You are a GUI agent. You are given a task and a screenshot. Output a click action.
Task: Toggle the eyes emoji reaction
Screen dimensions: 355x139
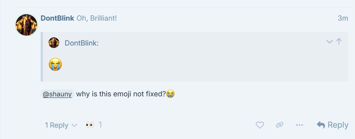(90, 125)
